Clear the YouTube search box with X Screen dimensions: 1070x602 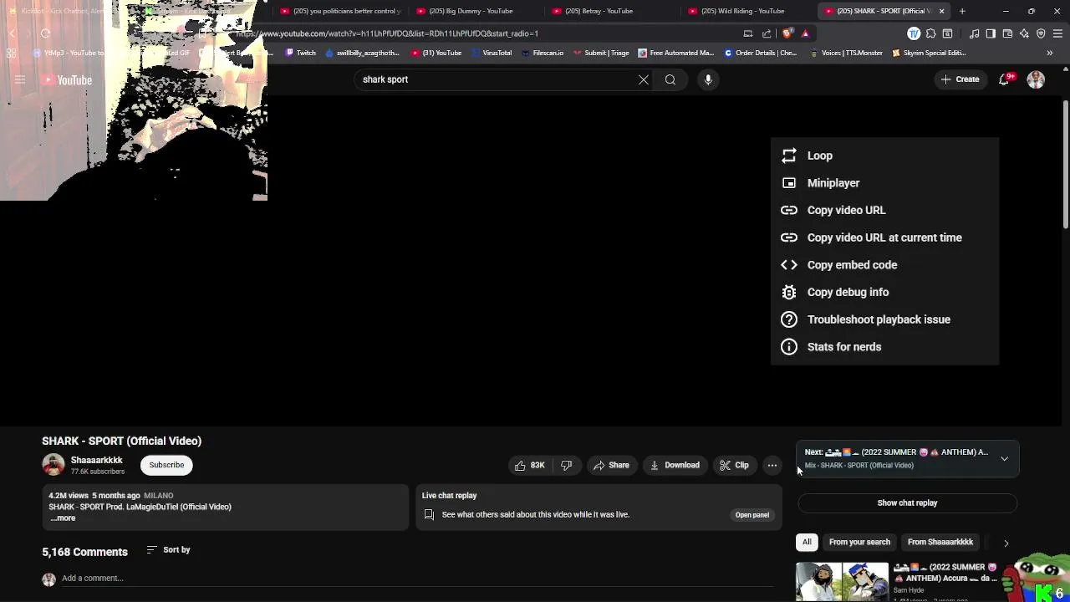(x=644, y=79)
